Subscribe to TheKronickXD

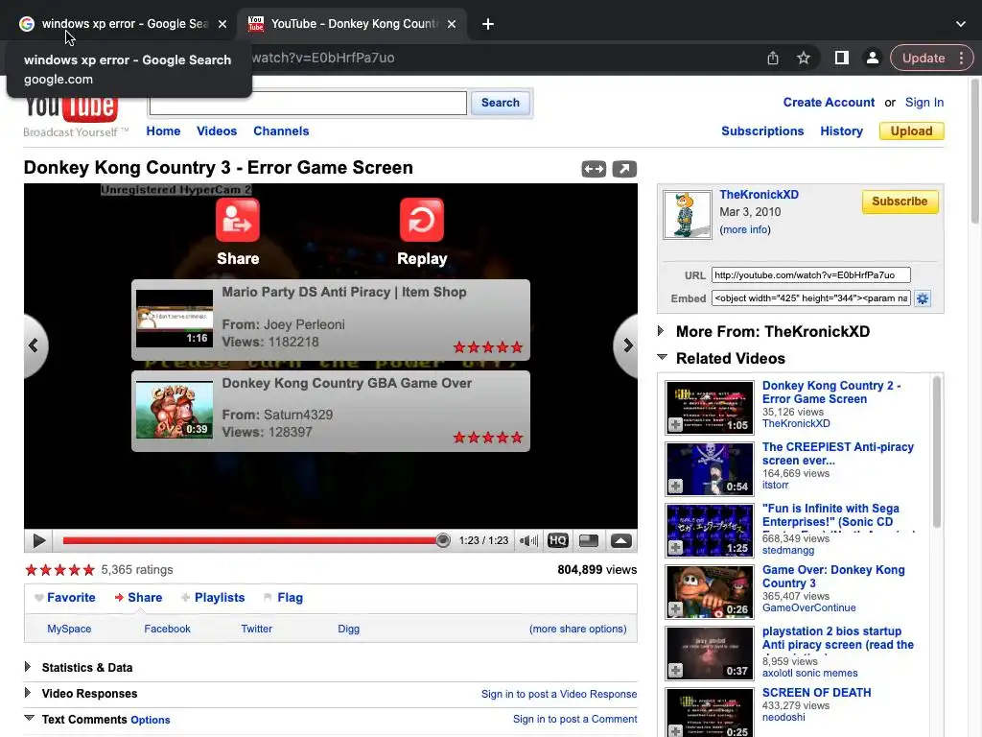tap(900, 202)
